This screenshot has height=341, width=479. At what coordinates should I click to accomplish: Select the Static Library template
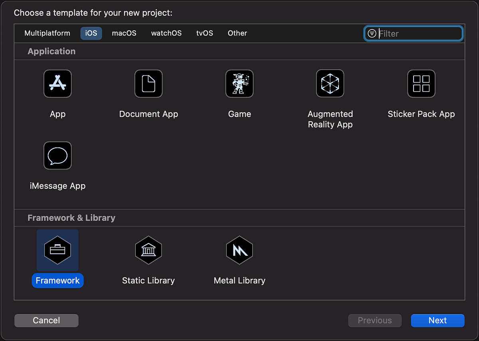pos(148,250)
